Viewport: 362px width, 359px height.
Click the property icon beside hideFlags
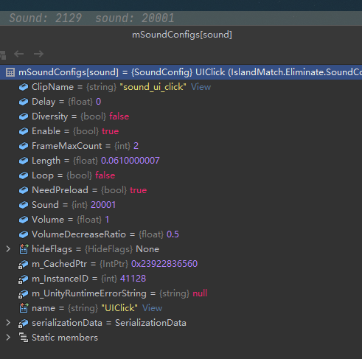24,249
